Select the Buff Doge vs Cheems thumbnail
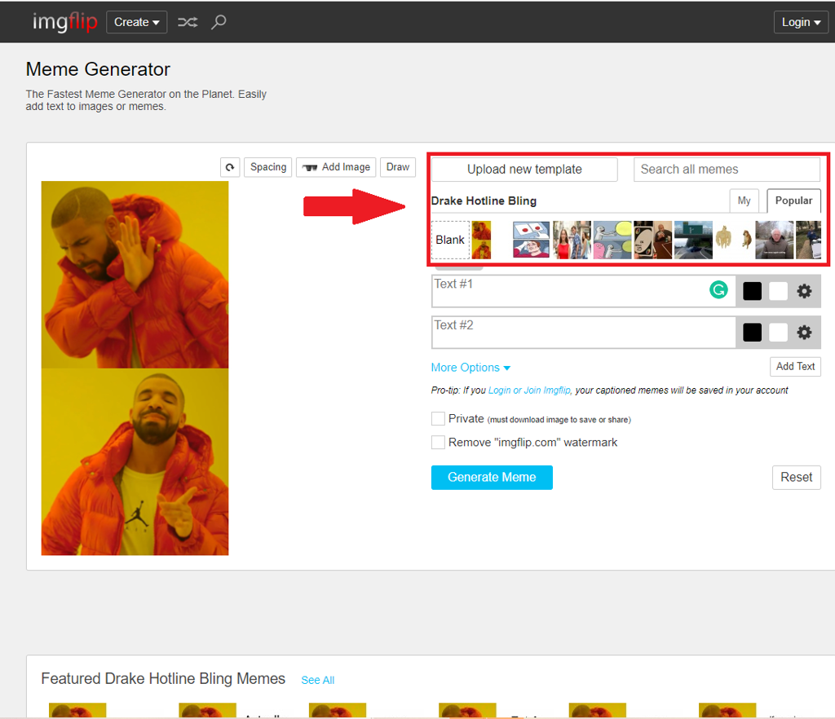The width and height of the screenshot is (835, 719). [734, 239]
